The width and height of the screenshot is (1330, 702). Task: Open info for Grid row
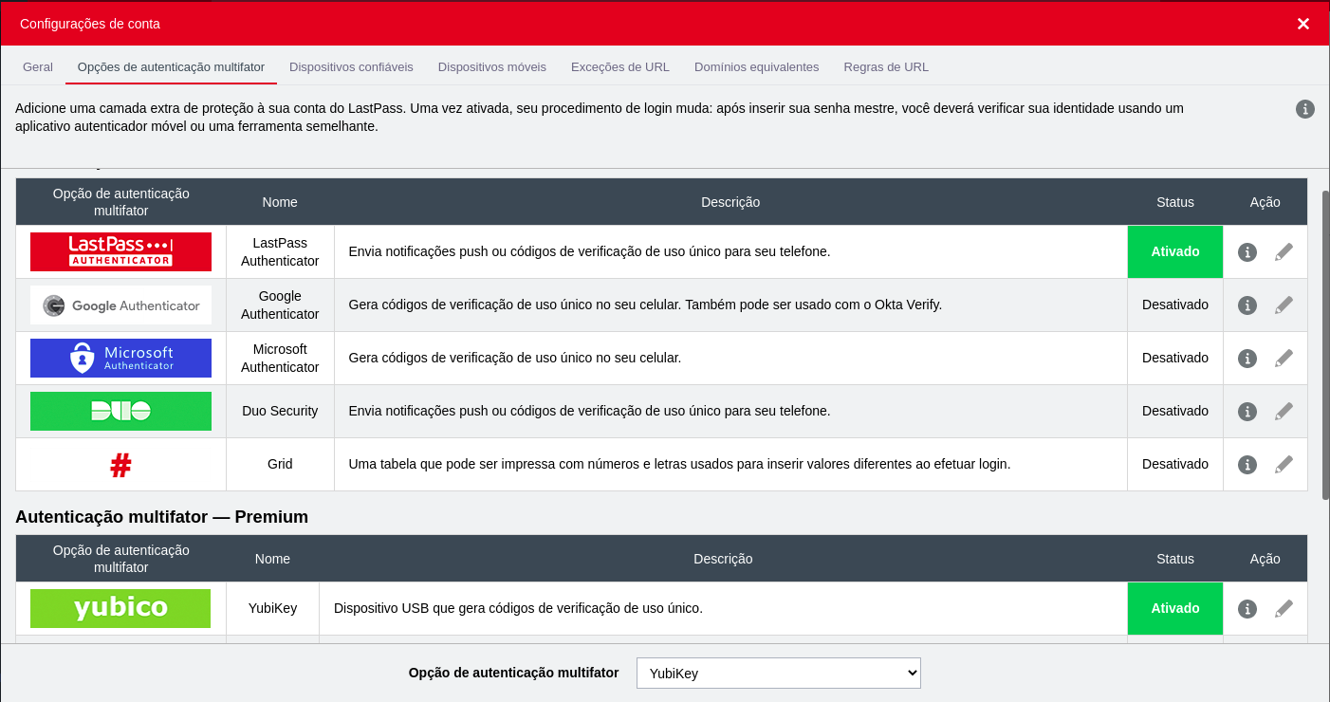point(1247,465)
